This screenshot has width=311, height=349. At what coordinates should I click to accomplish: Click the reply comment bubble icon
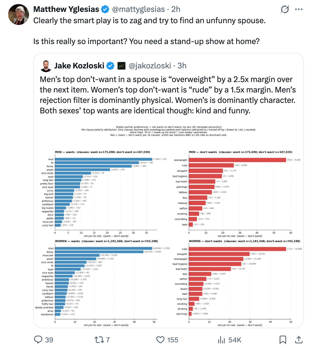coord(39,339)
